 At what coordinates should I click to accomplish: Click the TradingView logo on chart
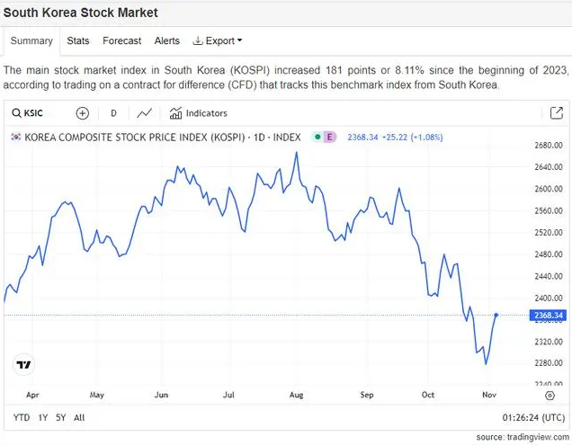point(24,365)
